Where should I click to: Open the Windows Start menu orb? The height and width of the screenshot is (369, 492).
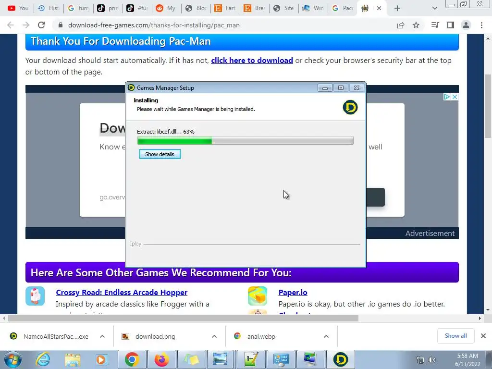point(13,359)
